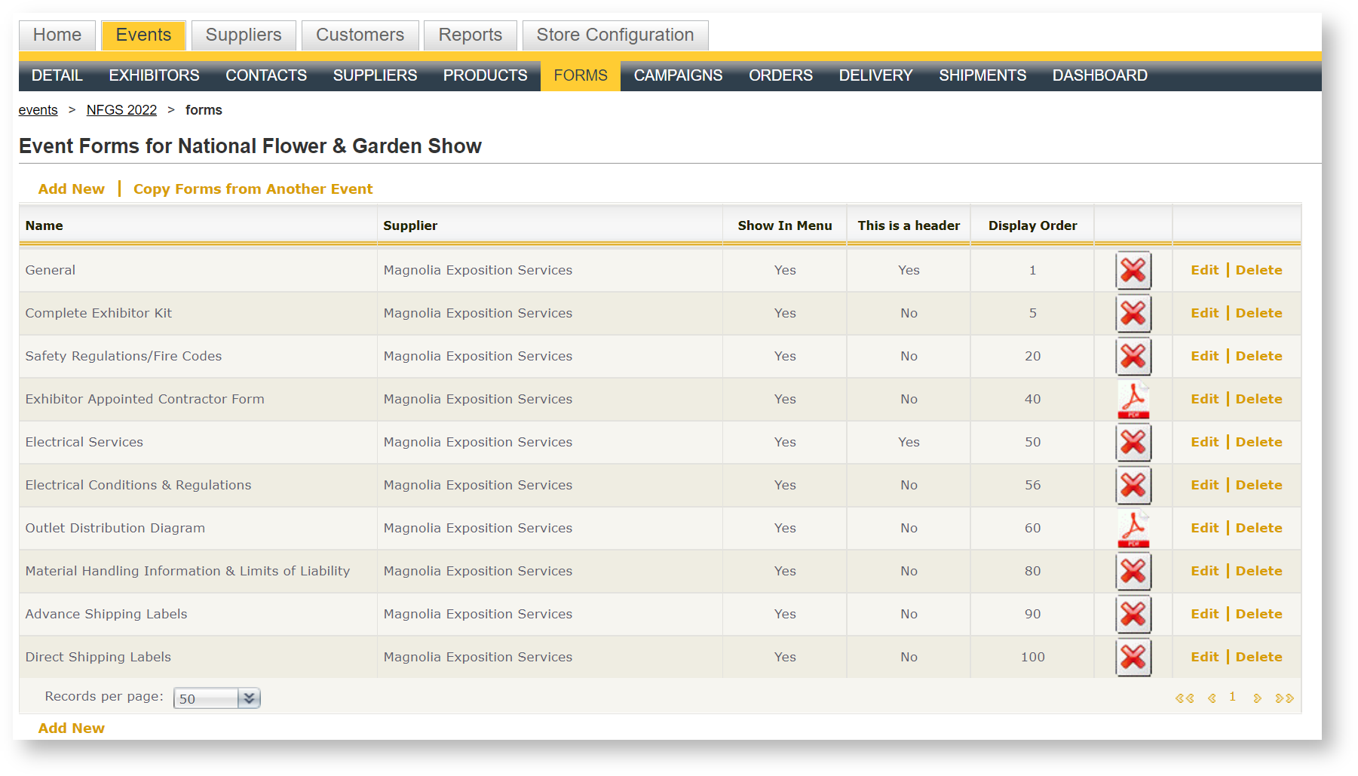Edit the Safety Regulations/Fire Codes form
The image size is (1358, 776).
(1204, 357)
